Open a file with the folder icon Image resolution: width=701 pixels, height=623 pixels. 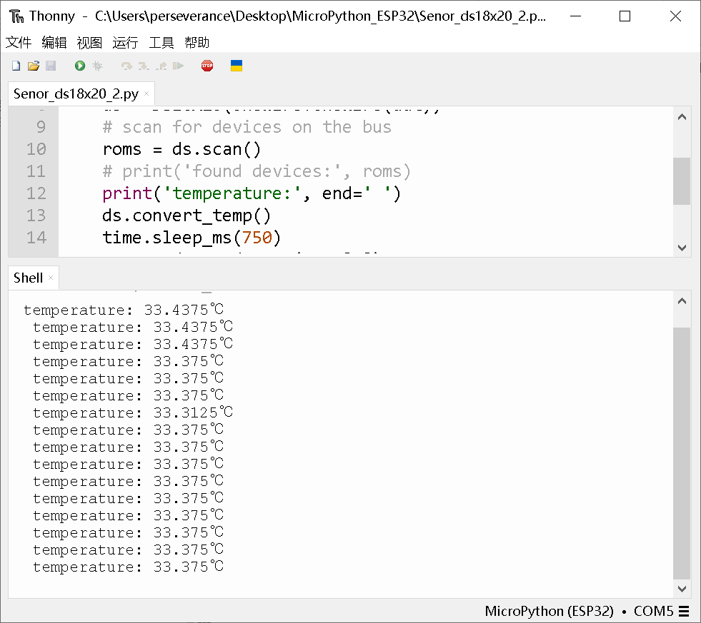click(x=33, y=65)
